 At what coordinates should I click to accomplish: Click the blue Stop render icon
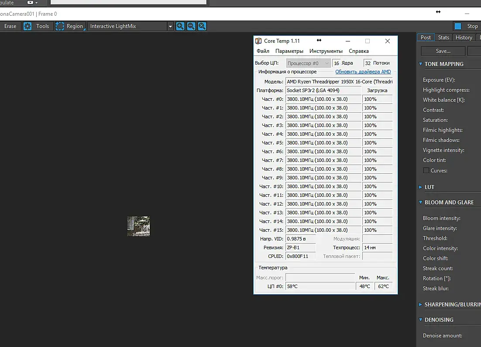point(458,26)
